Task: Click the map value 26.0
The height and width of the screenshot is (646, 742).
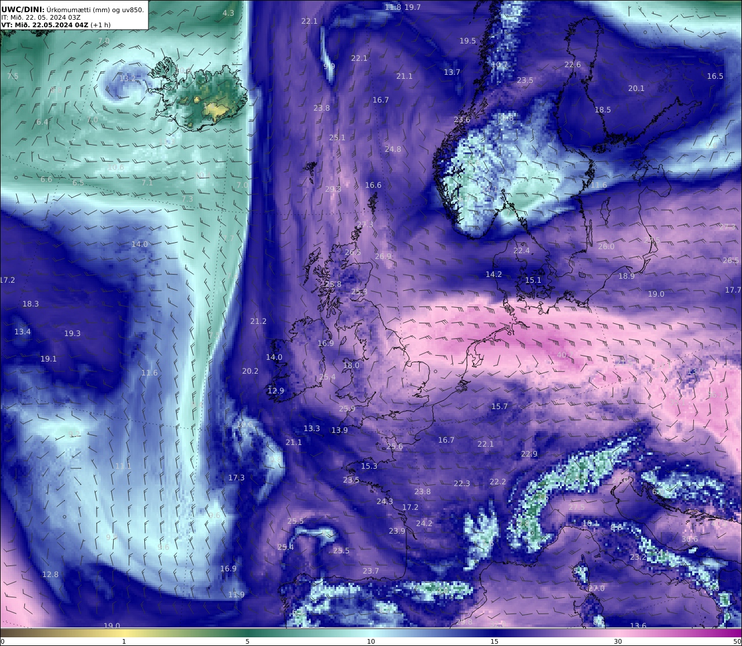Action: [x=606, y=246]
